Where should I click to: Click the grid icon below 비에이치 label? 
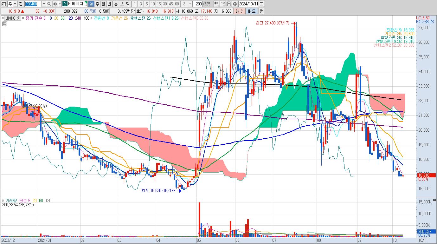coord(4,24)
